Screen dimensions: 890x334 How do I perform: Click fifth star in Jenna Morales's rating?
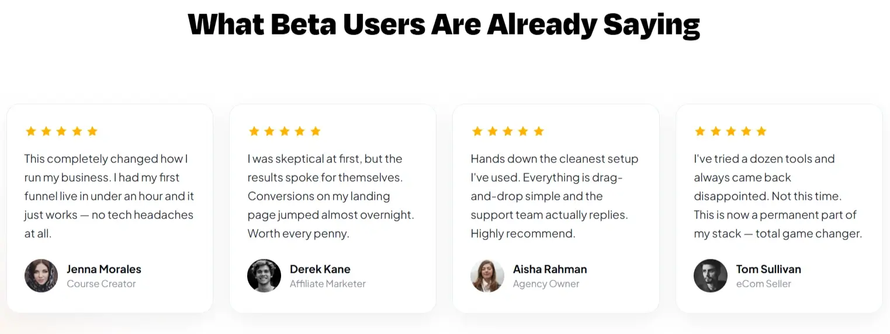point(92,131)
